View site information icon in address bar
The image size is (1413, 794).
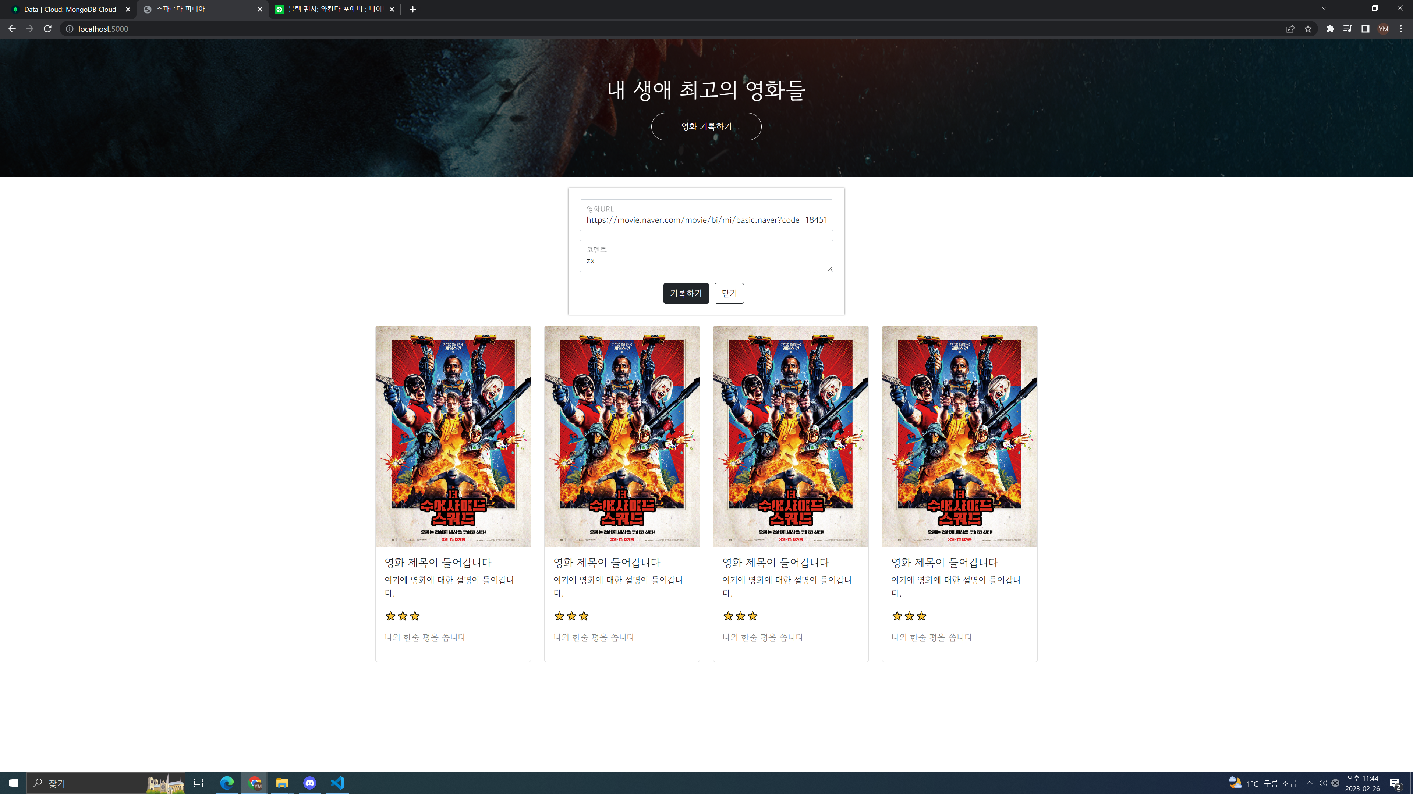click(70, 29)
